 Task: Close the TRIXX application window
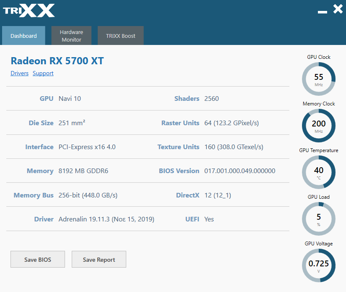338,9
